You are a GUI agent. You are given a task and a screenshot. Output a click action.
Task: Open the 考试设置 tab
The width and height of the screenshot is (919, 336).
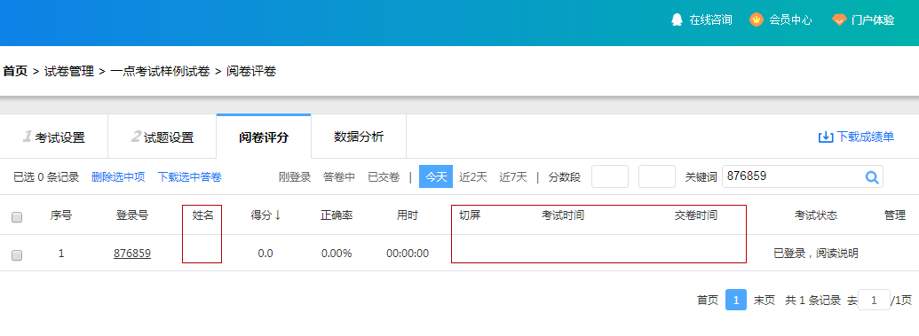(54, 137)
